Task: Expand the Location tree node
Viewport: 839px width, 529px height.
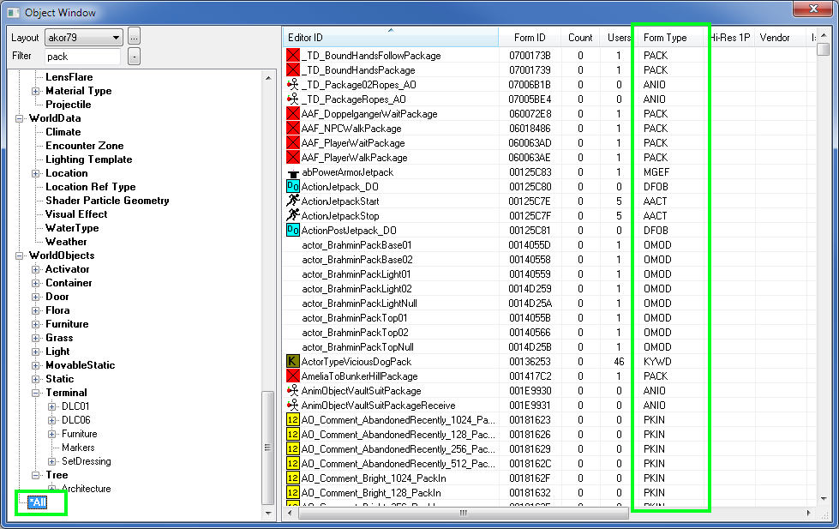Action: [x=35, y=173]
